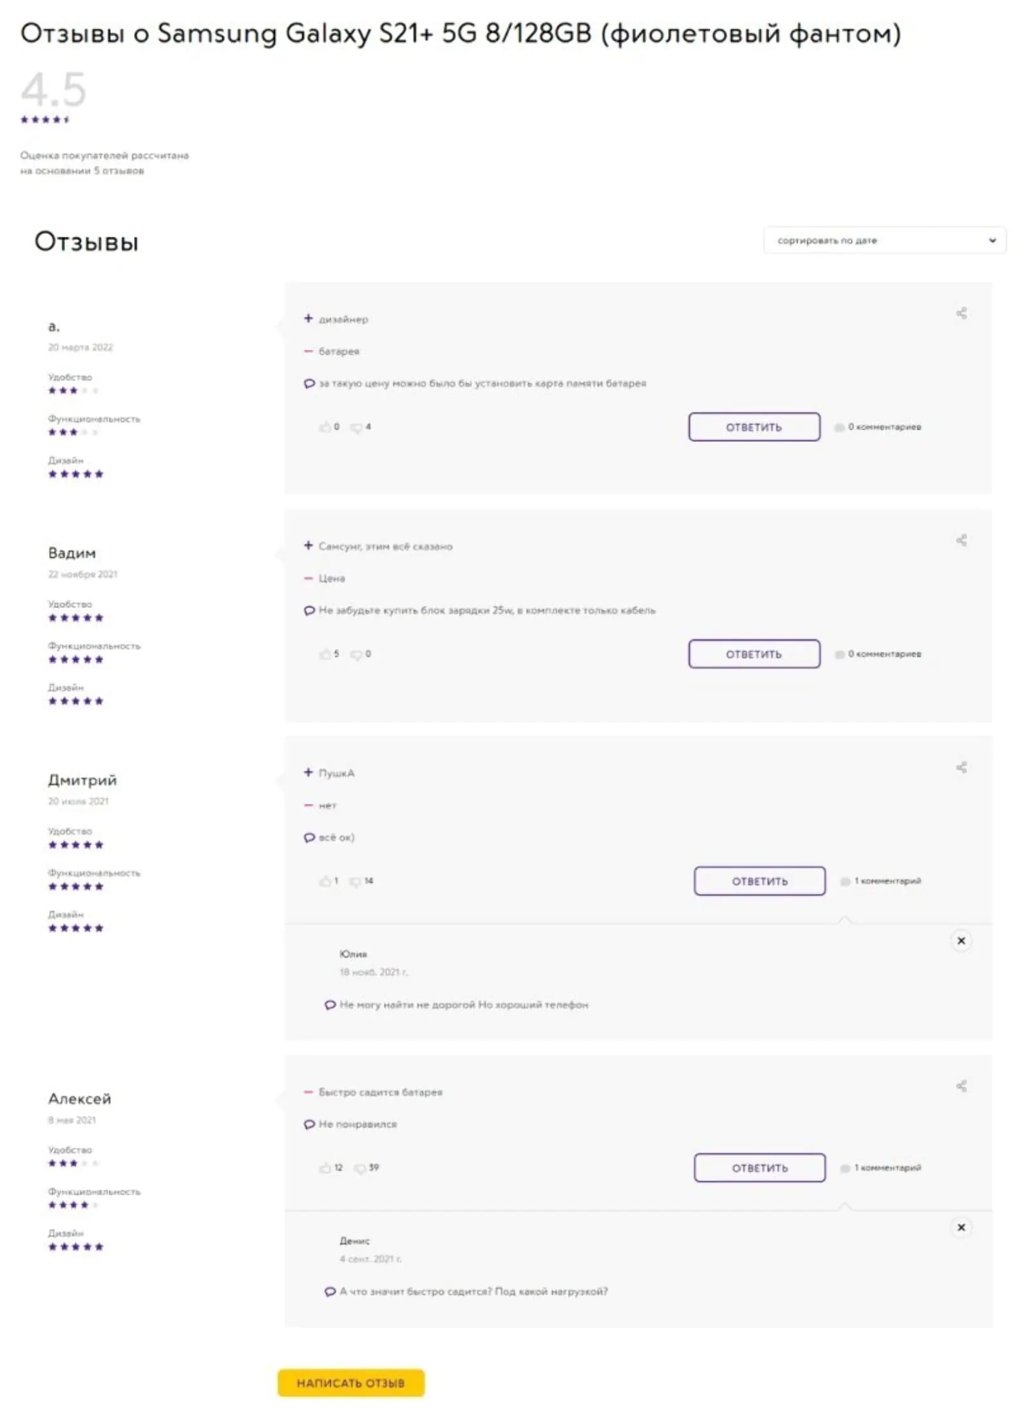
Task: Collapse '1 комментарий' on Алексей's review
Action: [881, 1167]
